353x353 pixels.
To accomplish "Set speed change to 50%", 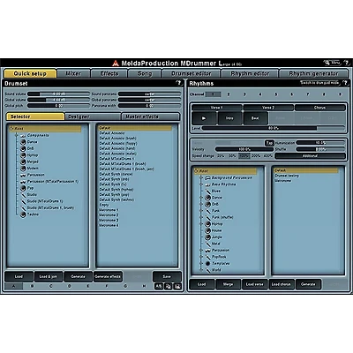I will coord(232,156).
